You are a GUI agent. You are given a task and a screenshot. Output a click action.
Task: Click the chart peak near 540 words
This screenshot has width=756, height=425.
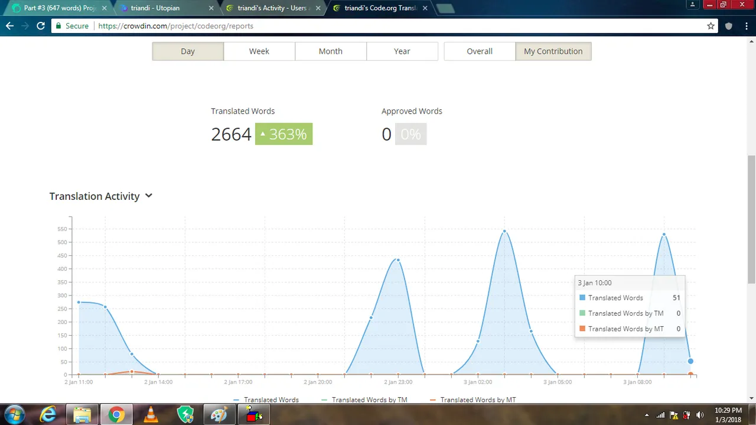coord(504,231)
